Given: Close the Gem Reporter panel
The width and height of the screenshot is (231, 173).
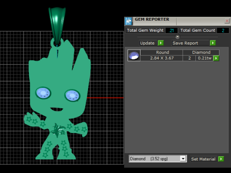Looking at the screenshot, I should pos(227,21).
